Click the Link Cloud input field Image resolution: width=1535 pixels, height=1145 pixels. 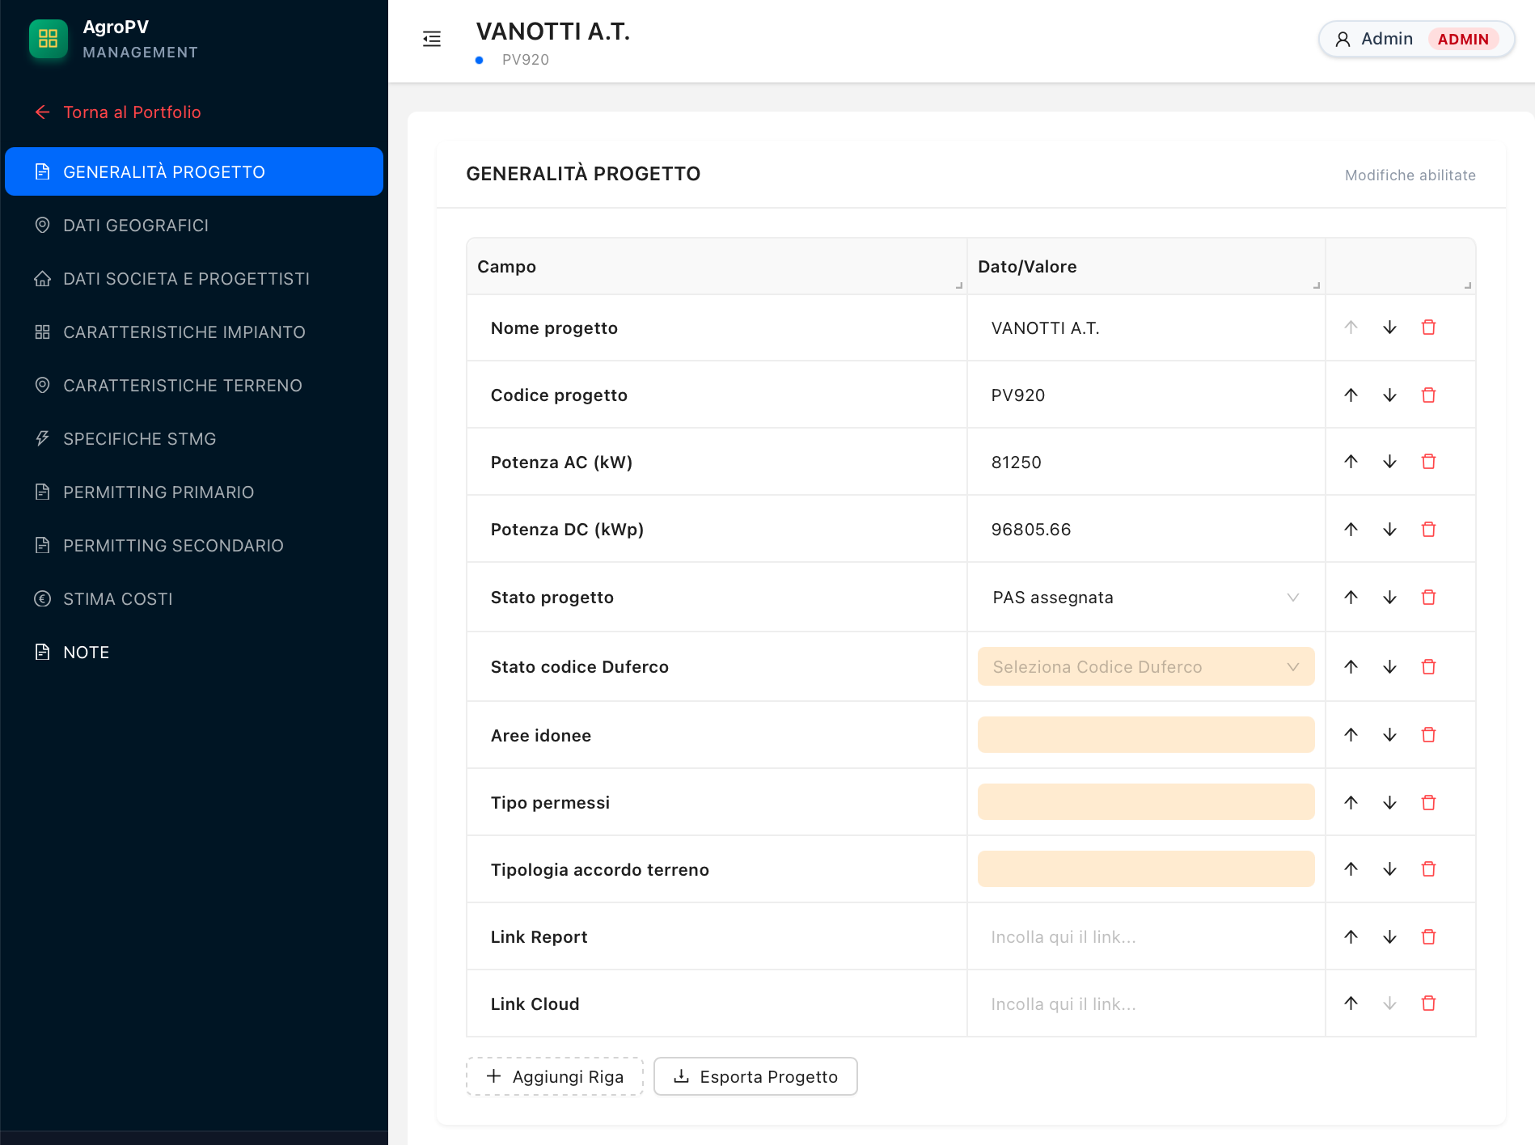click(x=1146, y=1003)
